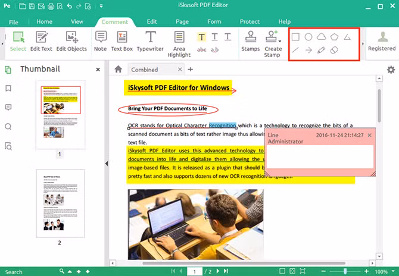Image resolution: width=399 pixels, height=276 pixels.
Task: Toggle the Strikethrough text markup
Action: (202, 49)
